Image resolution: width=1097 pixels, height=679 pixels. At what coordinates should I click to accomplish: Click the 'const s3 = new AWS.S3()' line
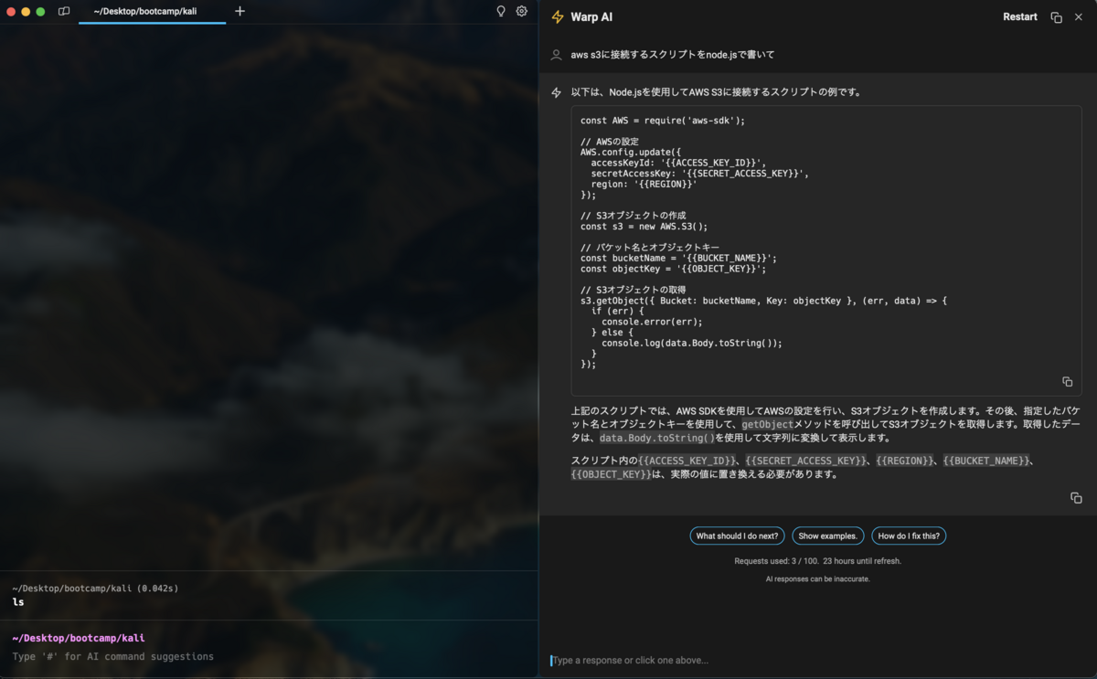pyautogui.click(x=644, y=227)
